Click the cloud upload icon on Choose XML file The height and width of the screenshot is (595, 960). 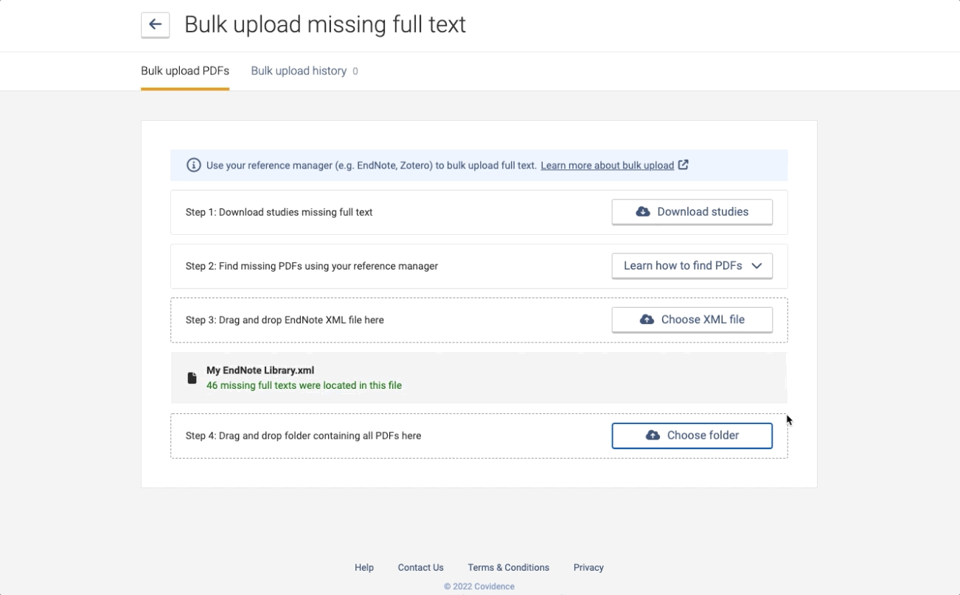point(647,320)
